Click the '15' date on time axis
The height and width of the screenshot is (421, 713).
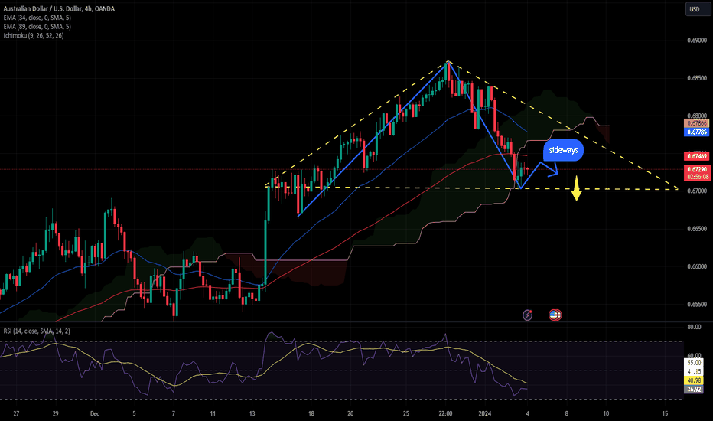click(x=666, y=413)
